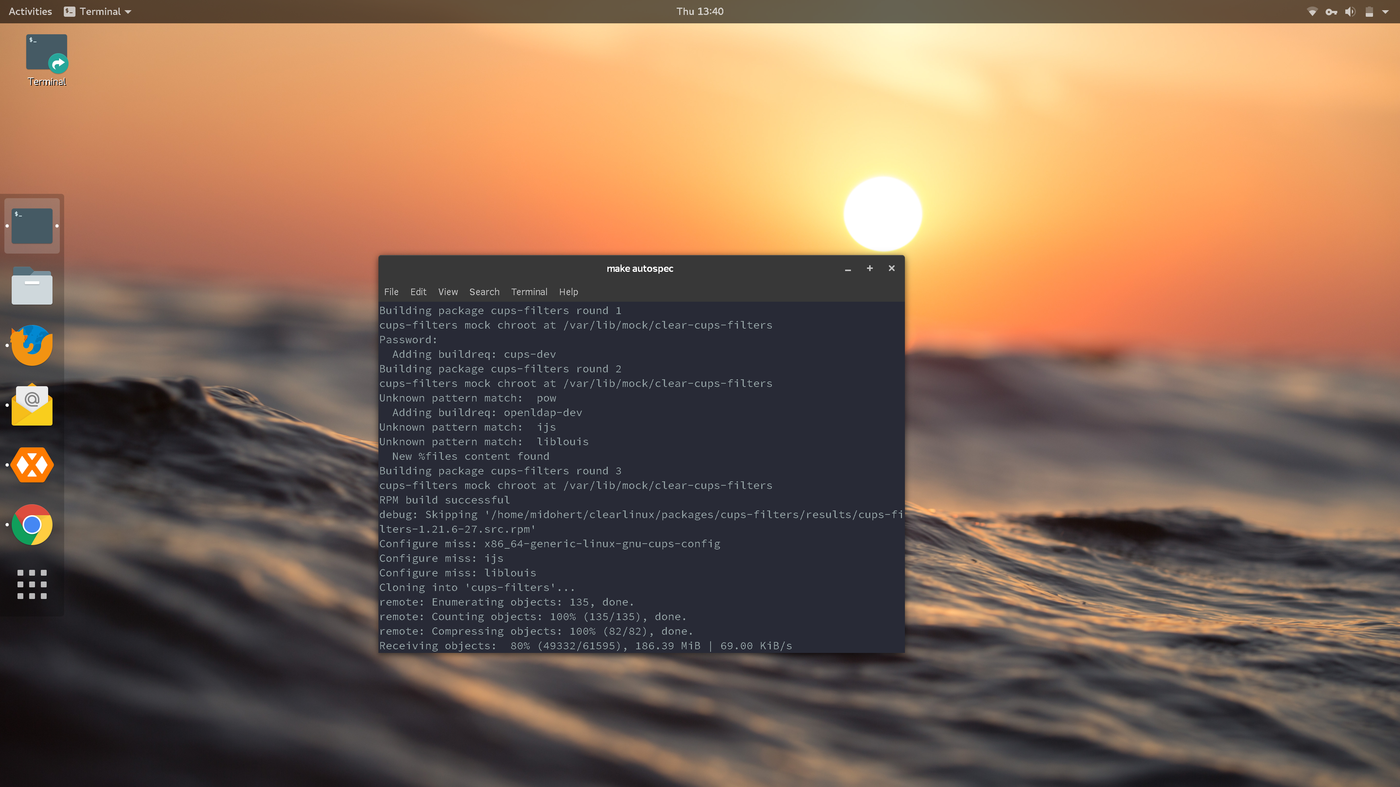Click "Cloning into 'cups-filters'..." line

coord(477,587)
